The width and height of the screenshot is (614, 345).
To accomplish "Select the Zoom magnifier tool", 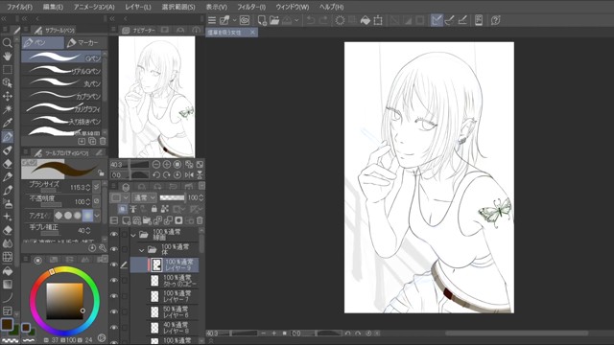I will 7,42.
